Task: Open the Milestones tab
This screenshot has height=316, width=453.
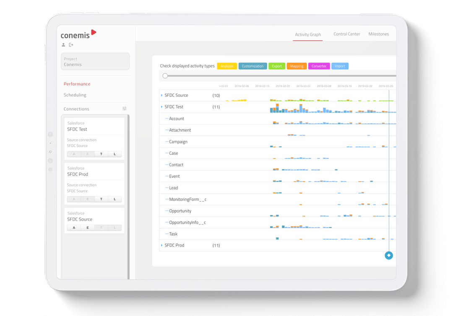Action: pyautogui.click(x=378, y=34)
